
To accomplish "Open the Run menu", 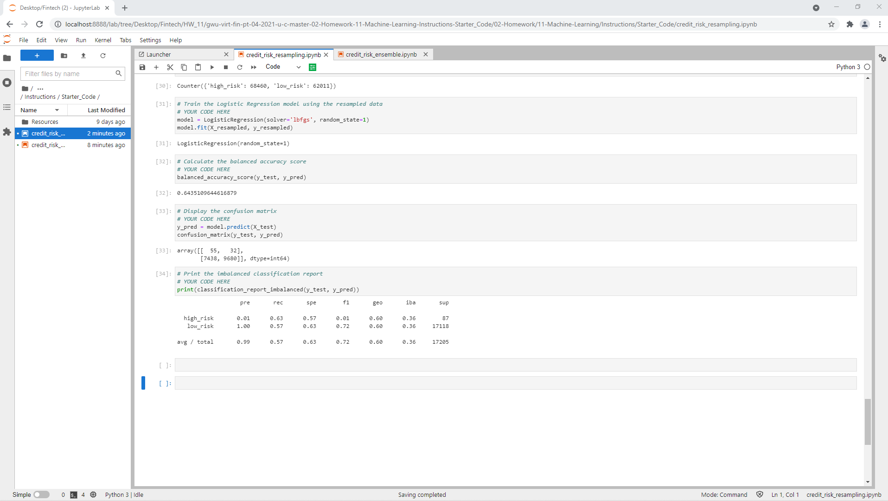I will tap(81, 40).
